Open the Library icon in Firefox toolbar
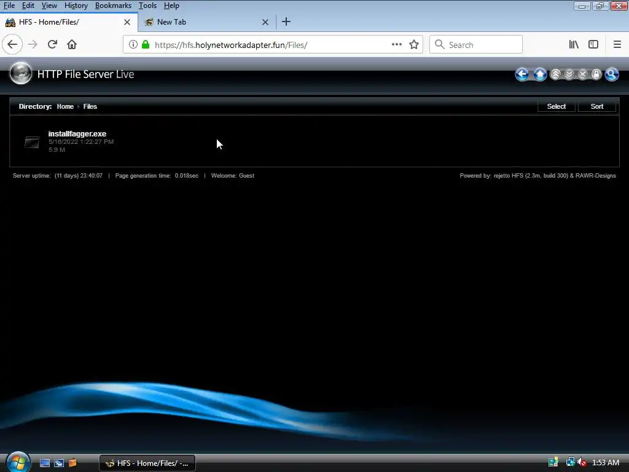 point(574,44)
